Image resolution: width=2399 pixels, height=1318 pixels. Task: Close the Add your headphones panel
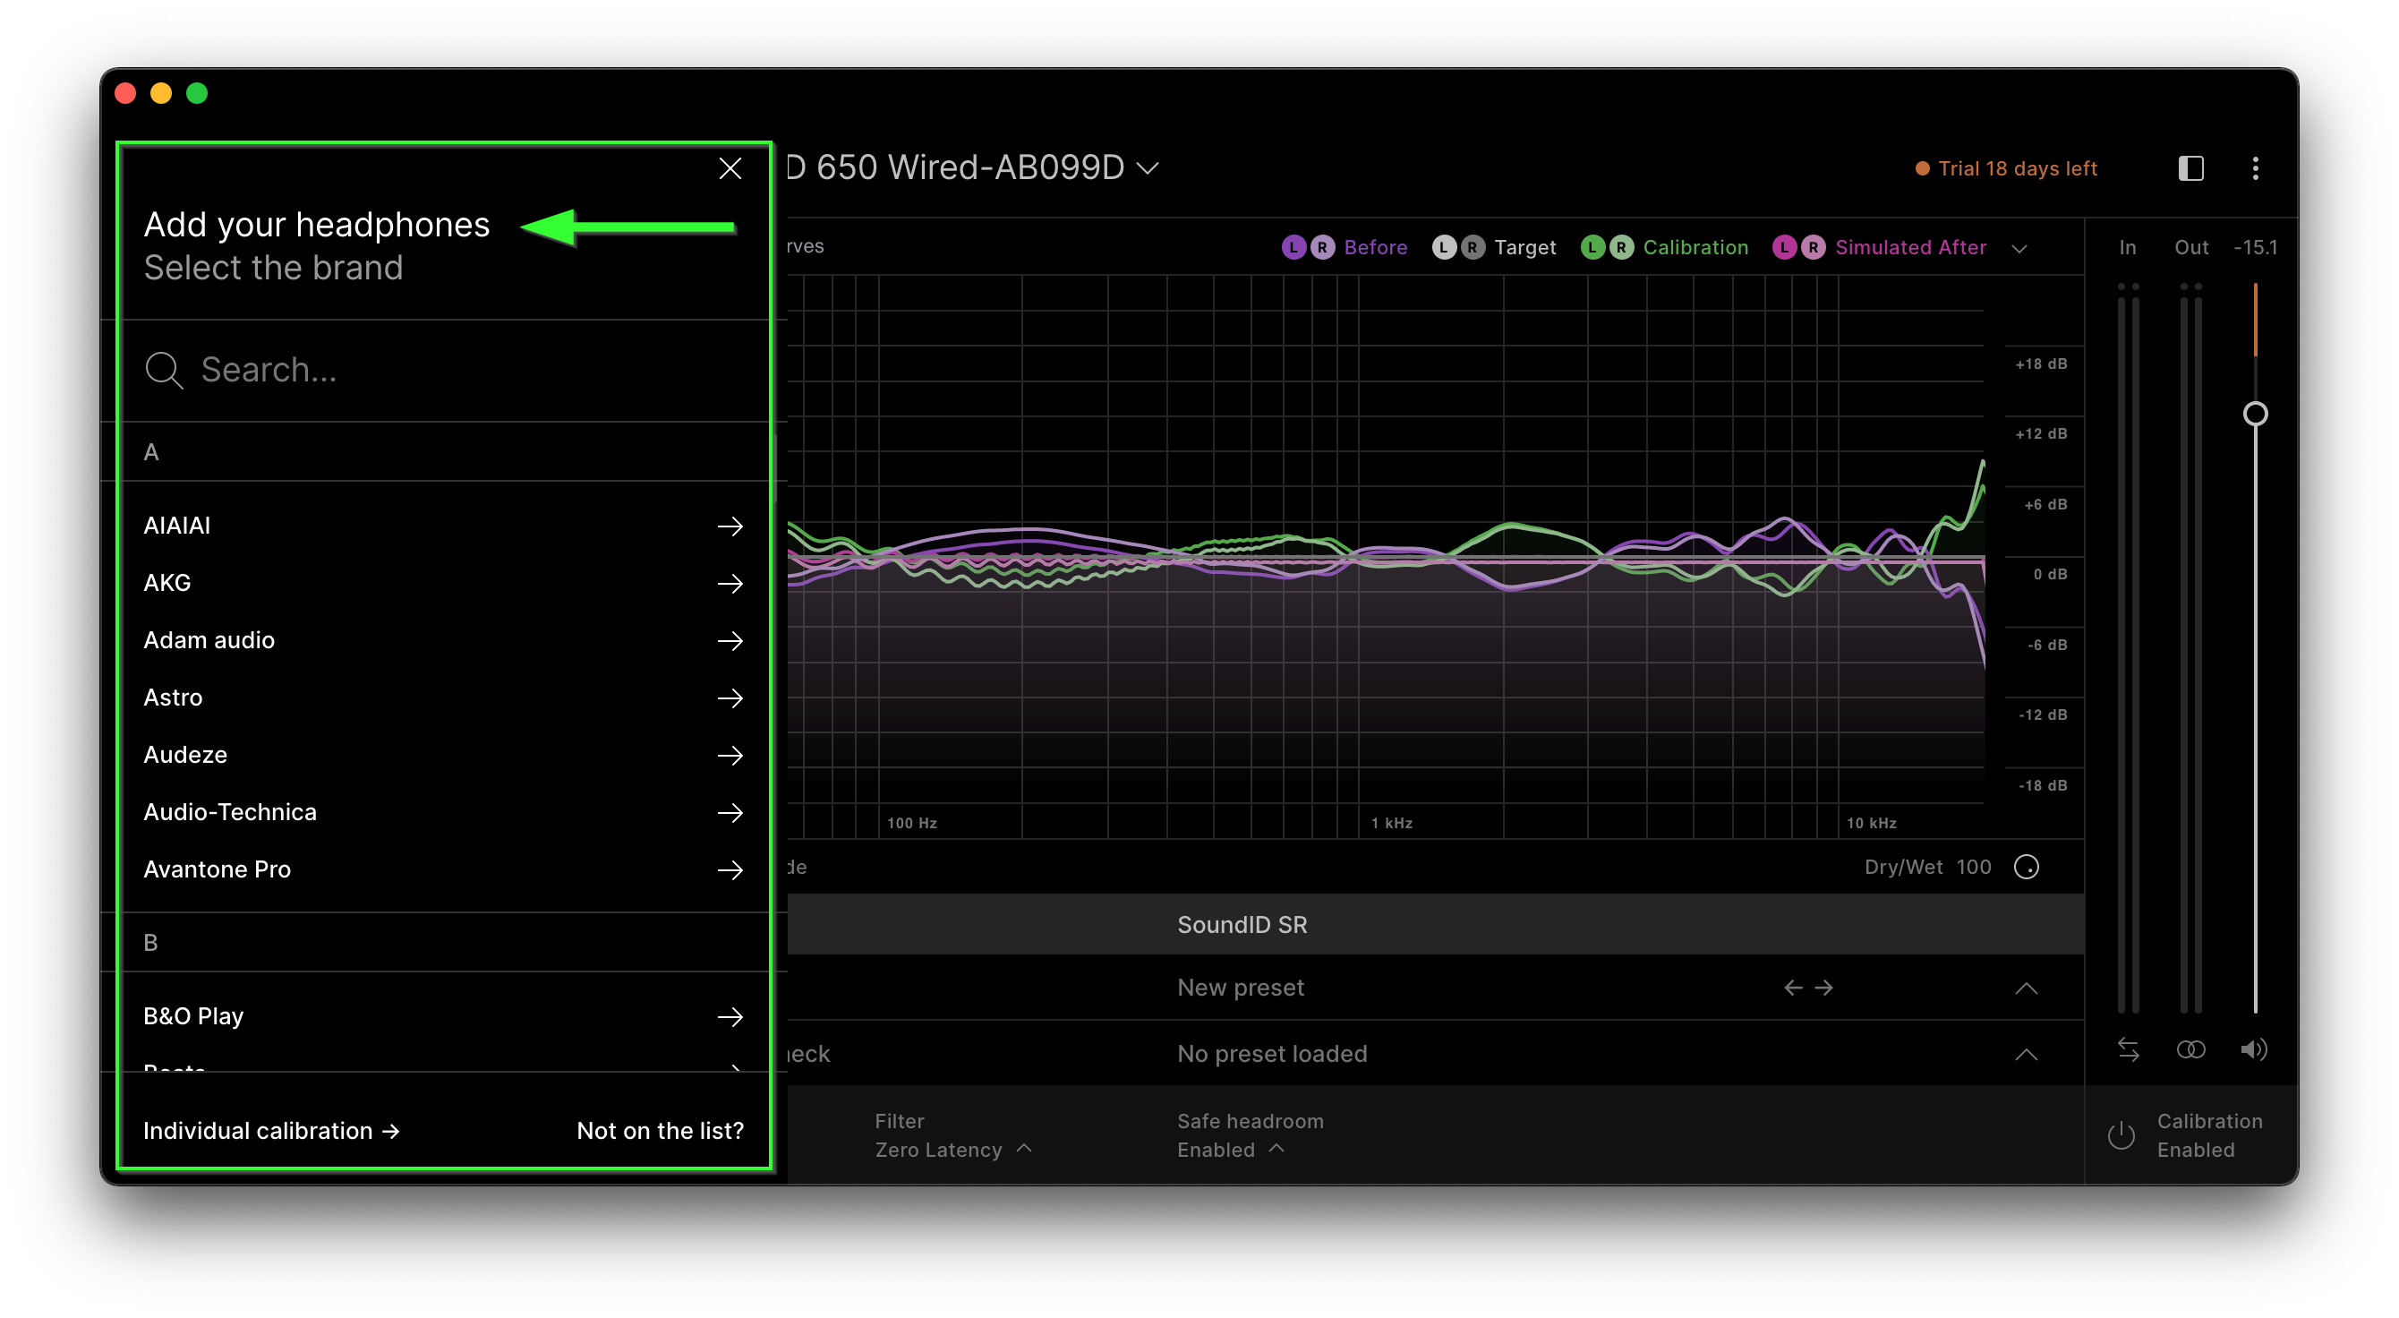coord(730,167)
